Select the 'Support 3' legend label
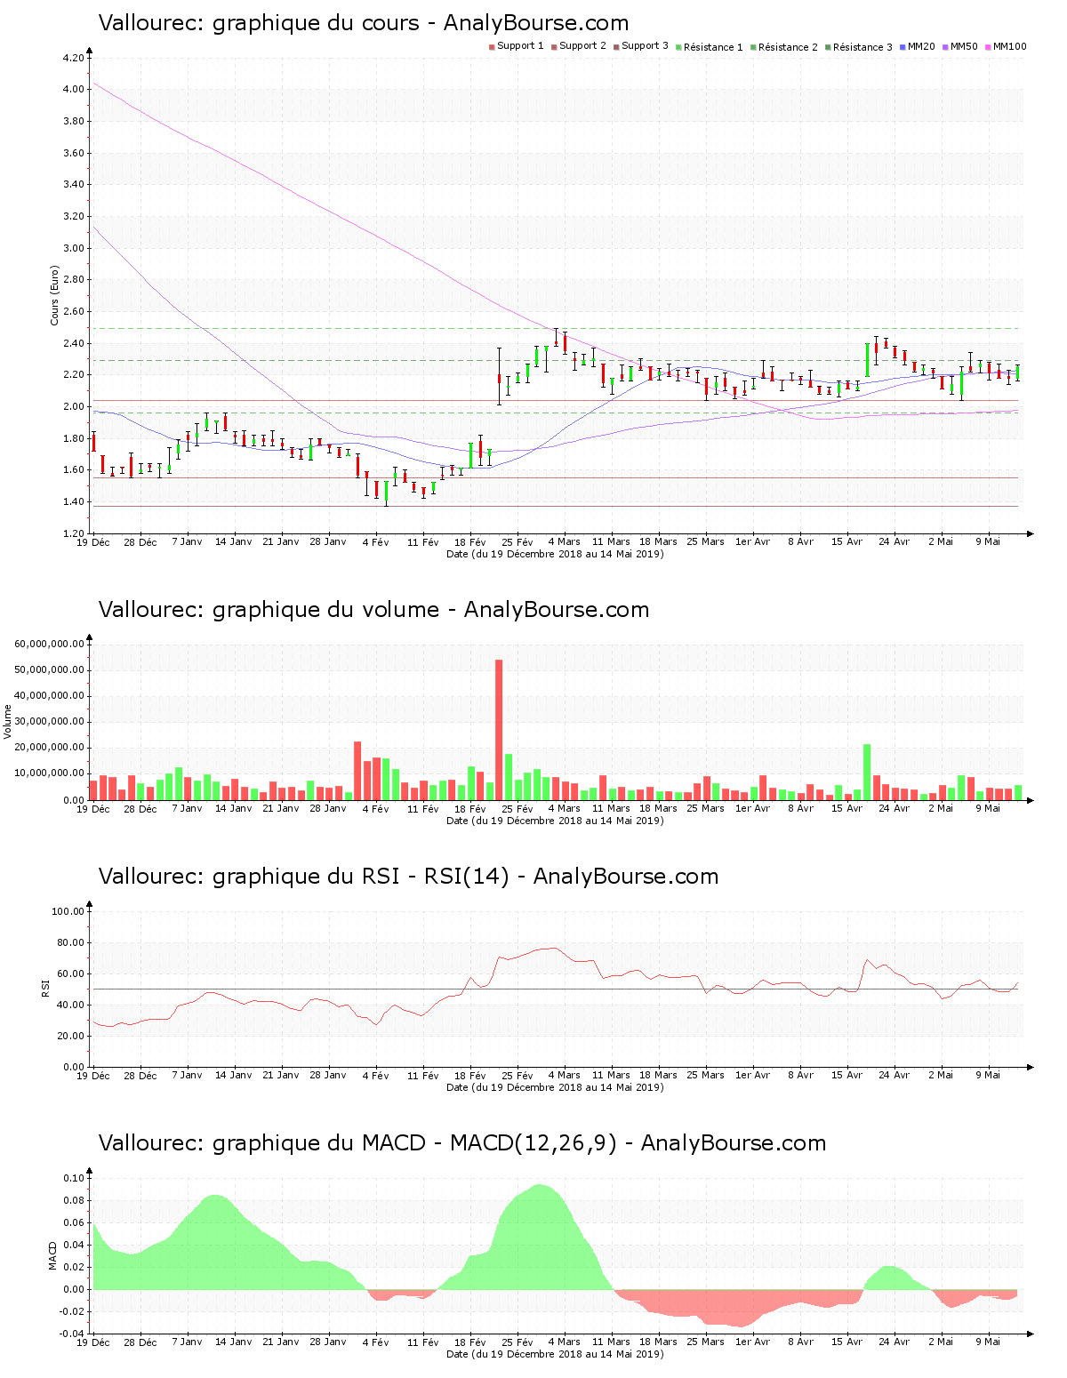The width and height of the screenshot is (1067, 1378). 645,46
